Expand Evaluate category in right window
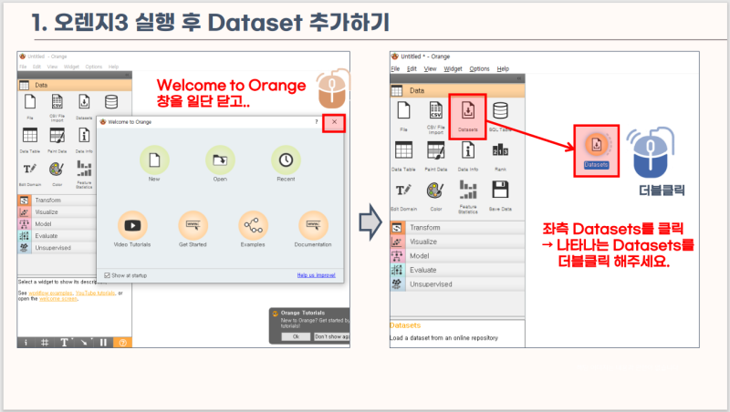730x412 pixels. (458, 270)
